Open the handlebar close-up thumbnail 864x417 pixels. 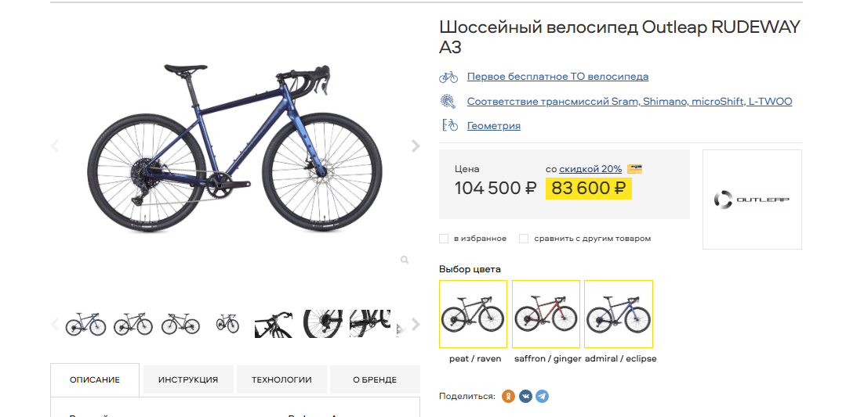[x=274, y=324]
